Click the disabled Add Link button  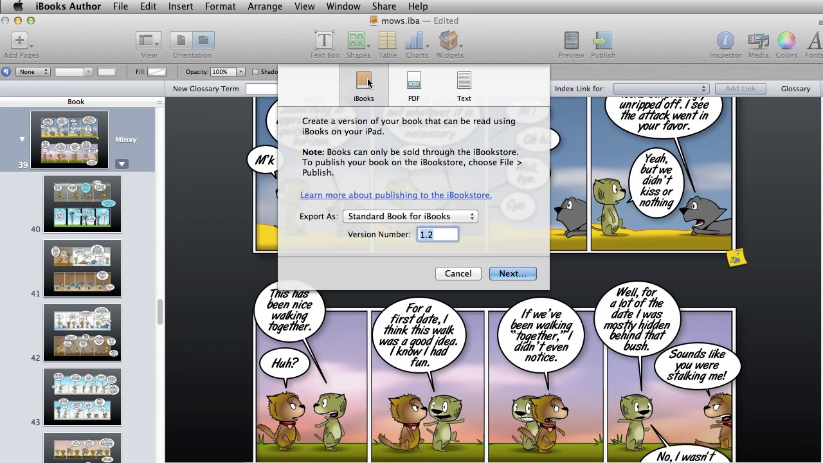pyautogui.click(x=740, y=89)
